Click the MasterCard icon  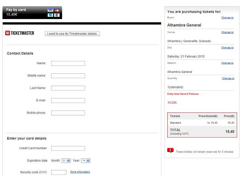tap(57, 10)
